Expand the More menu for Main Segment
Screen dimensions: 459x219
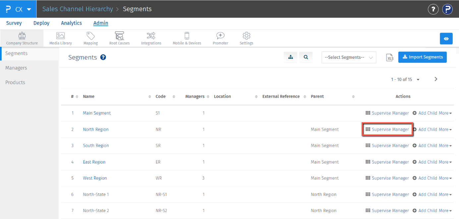point(445,113)
